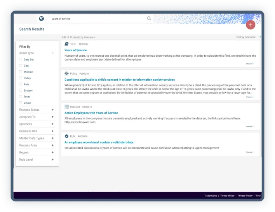Open Active Employees with Years of Service
The width and height of the screenshot is (275, 212).
tap(91, 113)
